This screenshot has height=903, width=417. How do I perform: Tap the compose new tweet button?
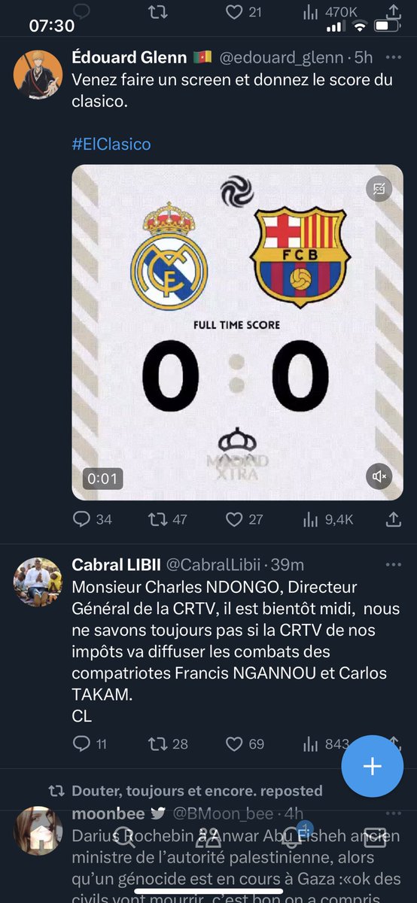(x=373, y=767)
